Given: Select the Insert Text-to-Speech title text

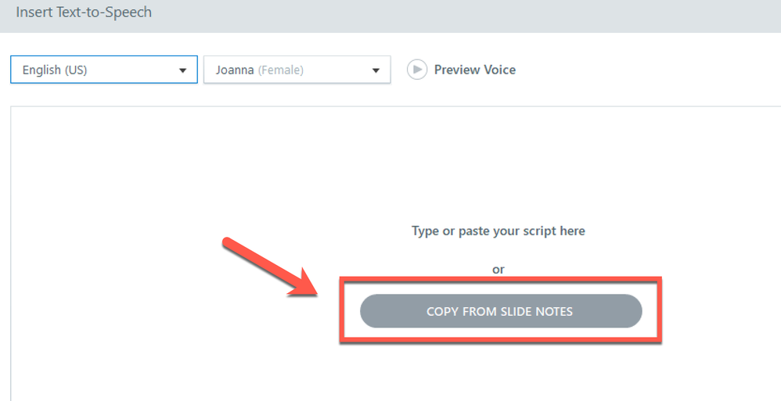Looking at the screenshot, I should (x=84, y=13).
